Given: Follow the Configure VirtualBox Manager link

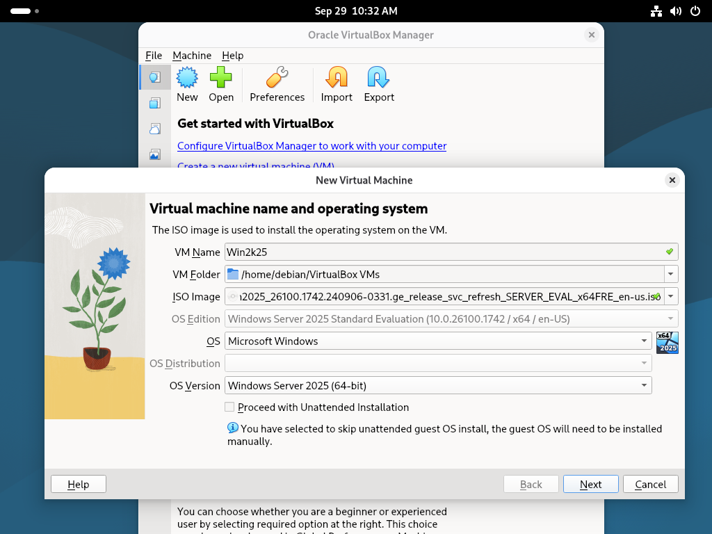Looking at the screenshot, I should (x=311, y=146).
